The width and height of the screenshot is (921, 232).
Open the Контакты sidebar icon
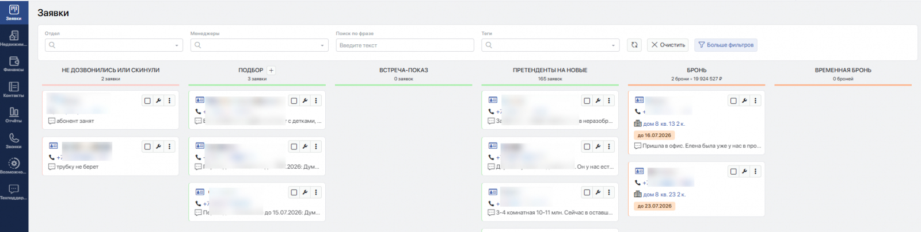tap(14, 89)
